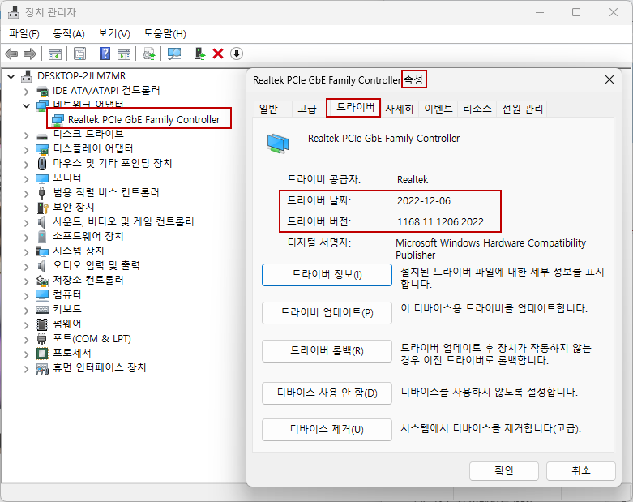The height and width of the screenshot is (502, 633).
Task: Click the scan for hardware changes icon
Action: click(x=174, y=54)
